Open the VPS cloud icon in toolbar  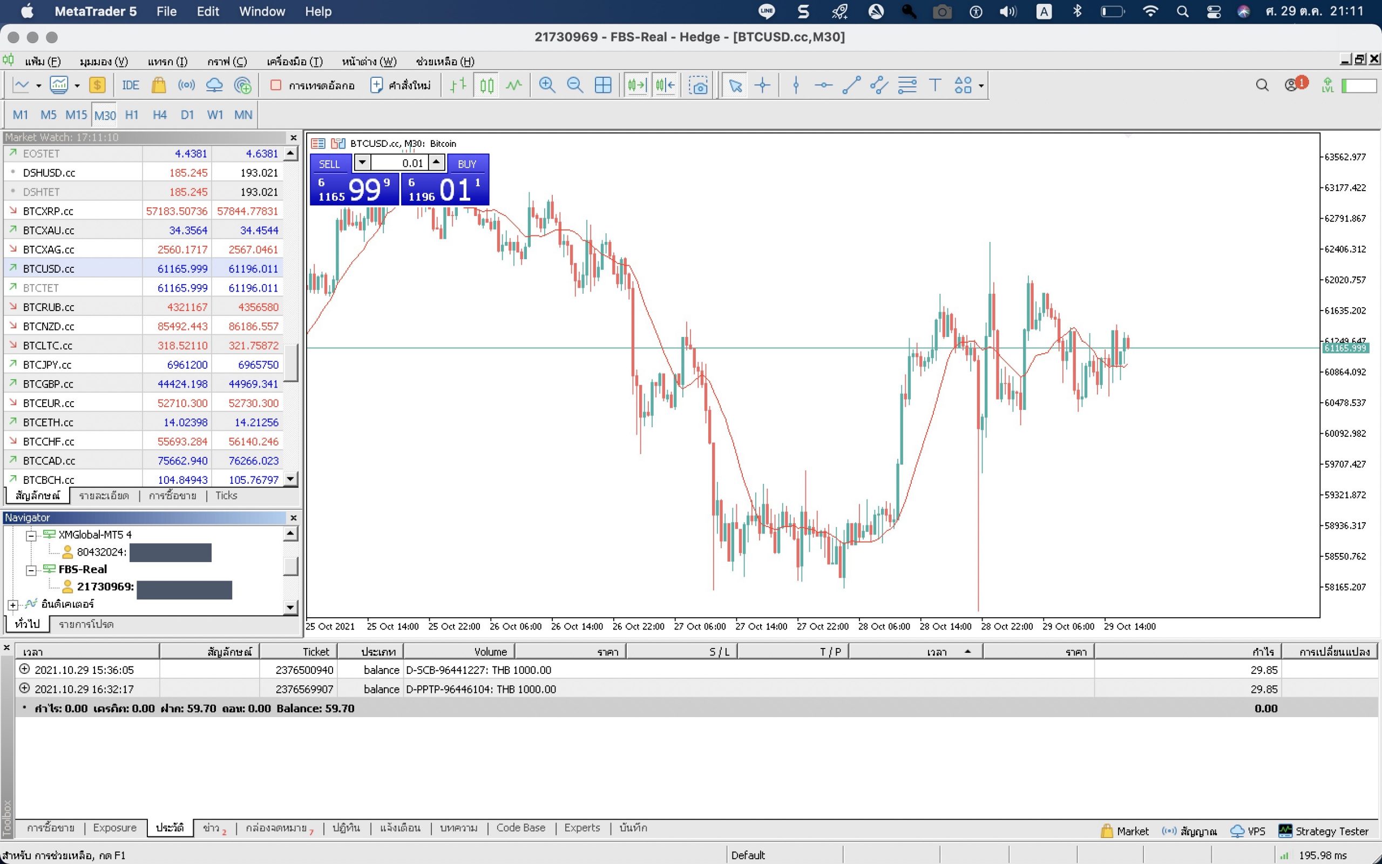click(214, 86)
